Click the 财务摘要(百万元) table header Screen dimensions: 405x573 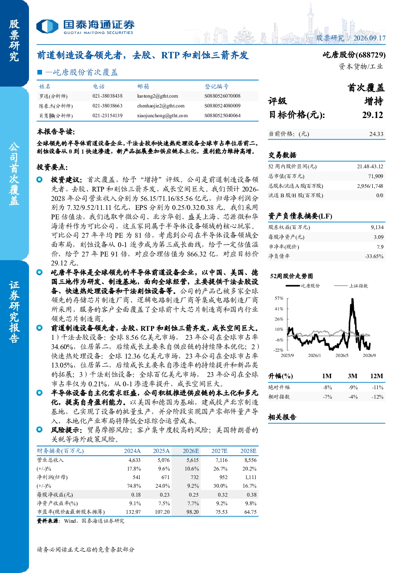(x=60, y=451)
